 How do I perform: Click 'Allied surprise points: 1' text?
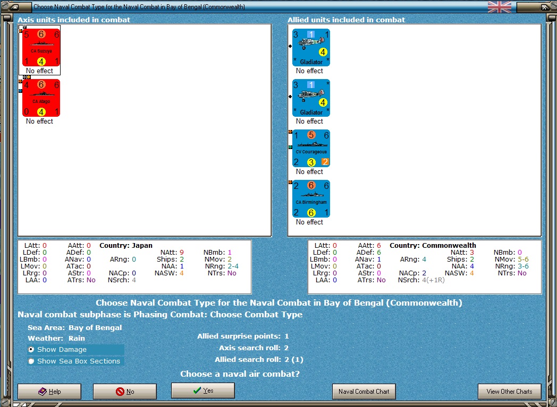[243, 336]
